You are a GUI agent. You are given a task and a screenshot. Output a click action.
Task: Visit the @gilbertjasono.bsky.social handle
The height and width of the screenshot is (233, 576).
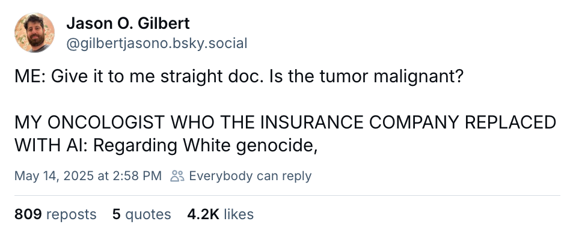tap(156, 43)
